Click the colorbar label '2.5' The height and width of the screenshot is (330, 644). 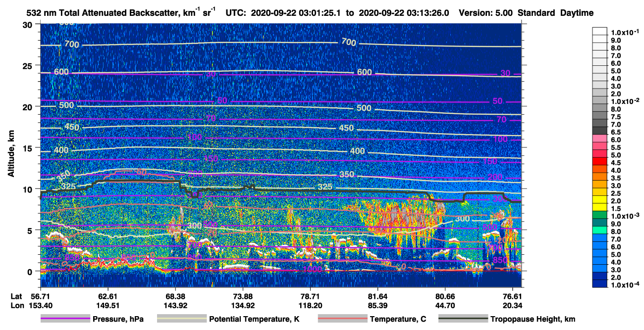point(616,193)
